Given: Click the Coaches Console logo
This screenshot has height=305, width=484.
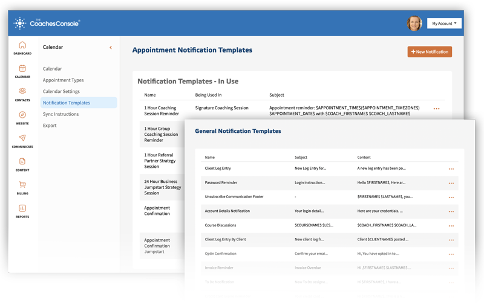Looking at the screenshot, I should (47, 23).
